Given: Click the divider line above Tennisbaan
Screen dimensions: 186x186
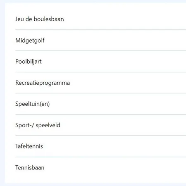Looking at the screenshot, I should pos(100,157).
